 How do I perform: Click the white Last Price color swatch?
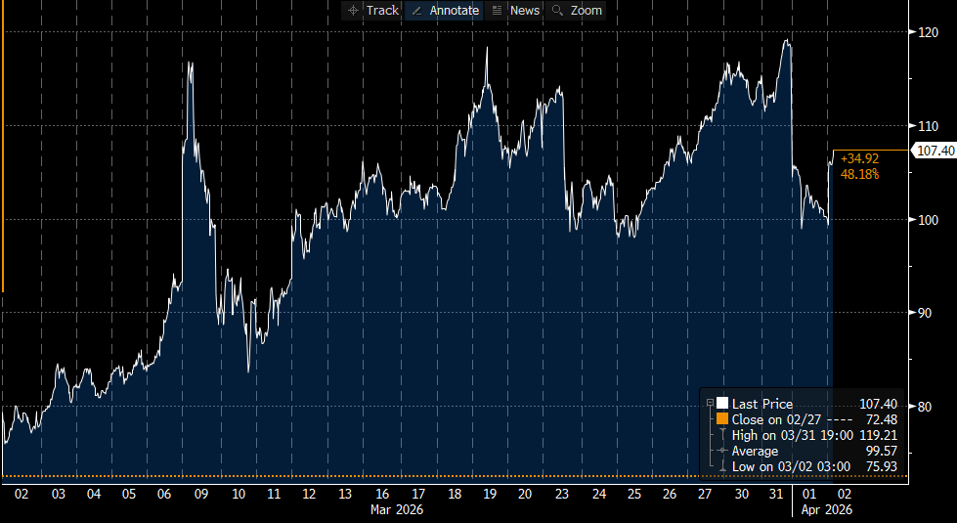point(722,404)
